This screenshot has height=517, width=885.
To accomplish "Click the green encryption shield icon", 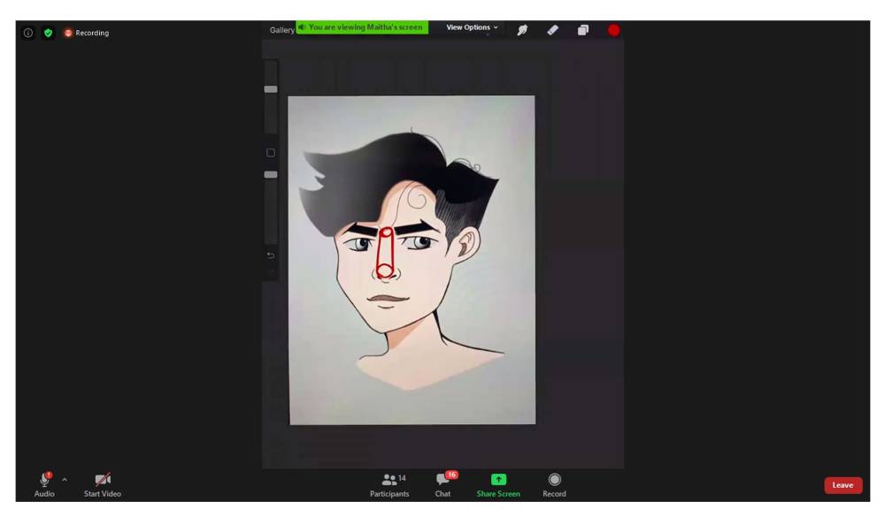I will pyautogui.click(x=48, y=33).
